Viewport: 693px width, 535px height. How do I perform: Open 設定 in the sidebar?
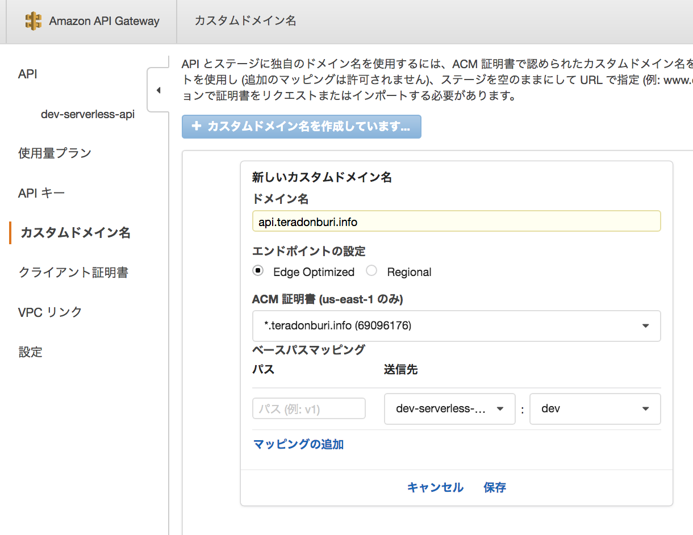click(30, 352)
